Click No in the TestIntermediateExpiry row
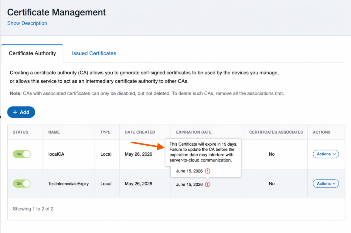 [x=272, y=184]
